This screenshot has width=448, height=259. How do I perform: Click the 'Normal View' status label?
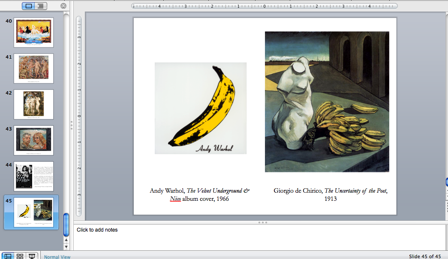click(57, 257)
